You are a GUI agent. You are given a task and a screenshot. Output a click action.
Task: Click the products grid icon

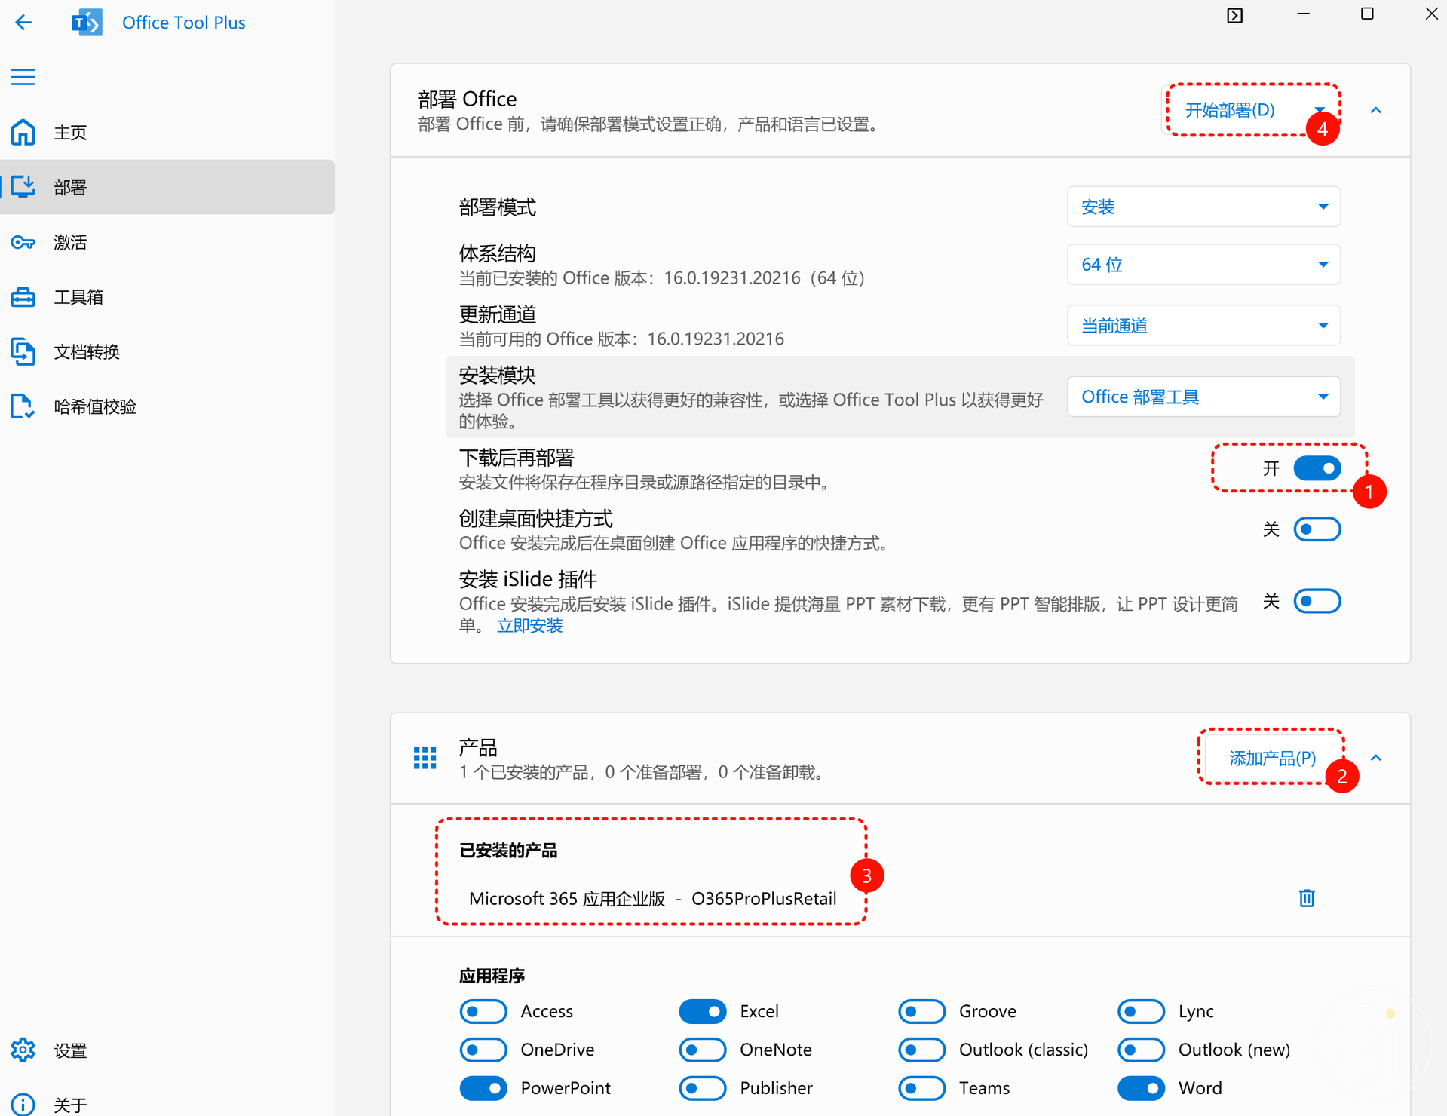coord(425,758)
